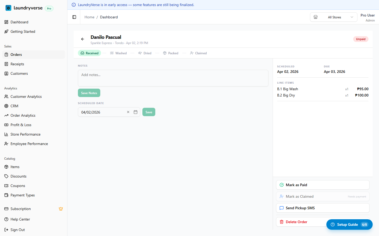
Task: Click the laundryverse logo icon
Action: tap(8, 8)
